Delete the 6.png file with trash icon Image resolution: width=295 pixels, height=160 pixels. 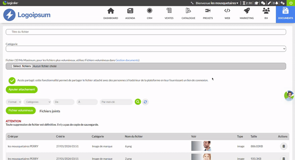[x=283, y=146]
